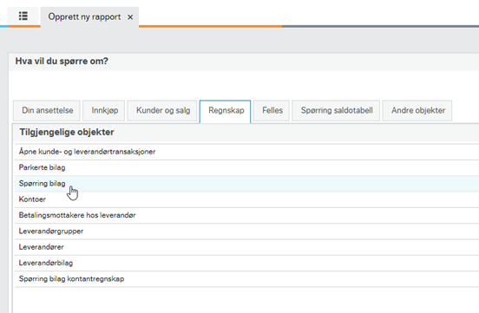Image resolution: width=479 pixels, height=313 pixels.
Task: Select Parkerte bilag from list
Action: 246,167
